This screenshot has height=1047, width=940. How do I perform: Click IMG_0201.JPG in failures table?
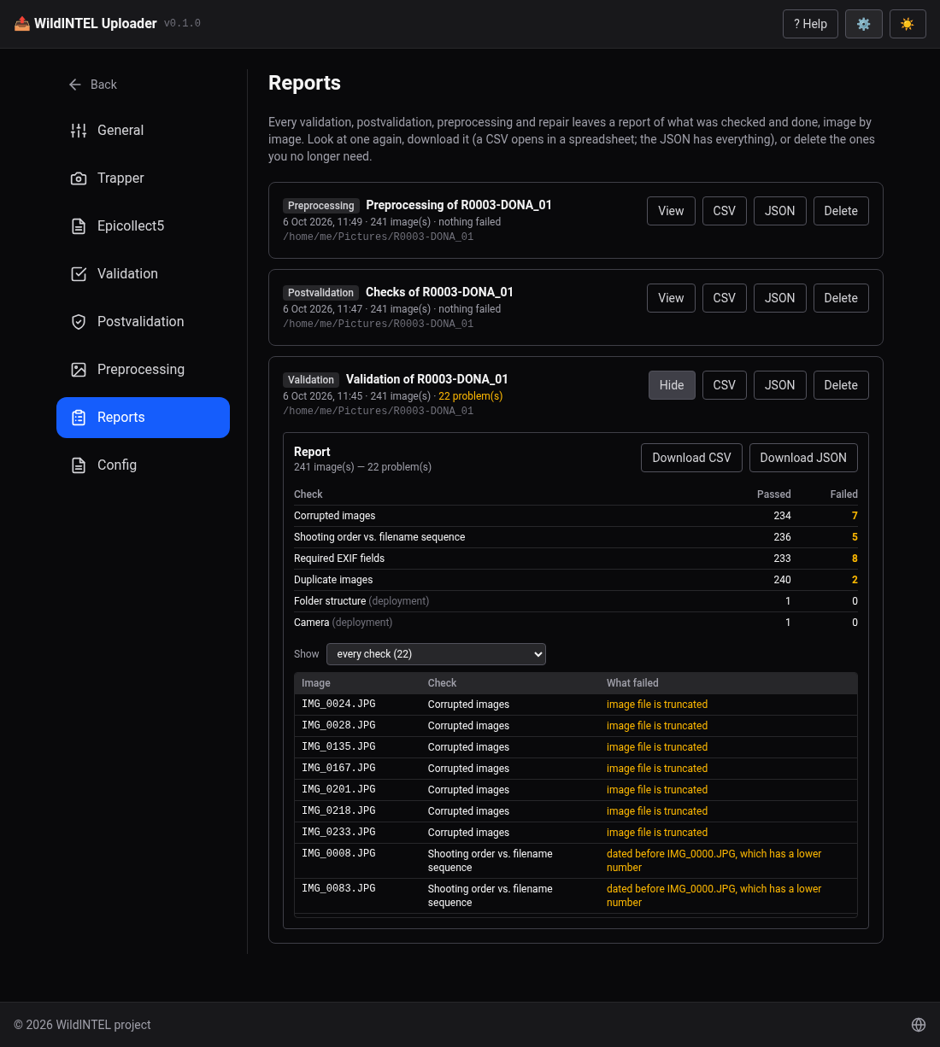click(338, 790)
